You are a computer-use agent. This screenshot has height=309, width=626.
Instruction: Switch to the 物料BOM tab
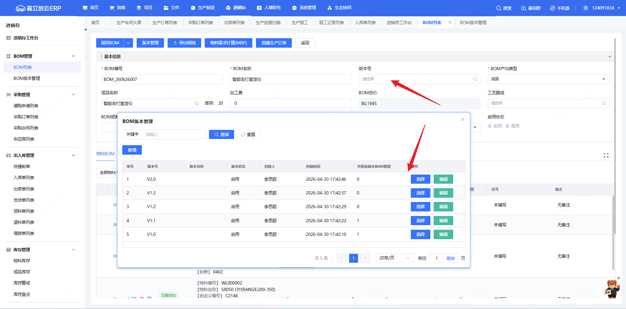click(105, 154)
